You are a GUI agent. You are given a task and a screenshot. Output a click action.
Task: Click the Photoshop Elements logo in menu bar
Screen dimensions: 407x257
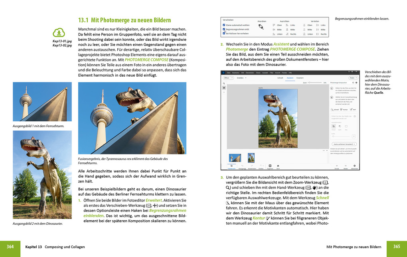coord(223,73)
